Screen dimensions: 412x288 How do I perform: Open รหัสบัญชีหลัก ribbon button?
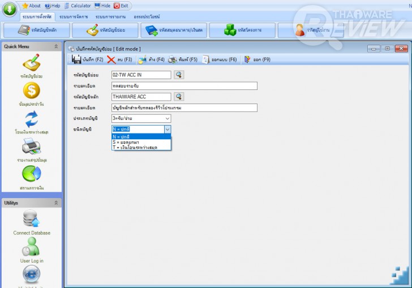coord(37,30)
